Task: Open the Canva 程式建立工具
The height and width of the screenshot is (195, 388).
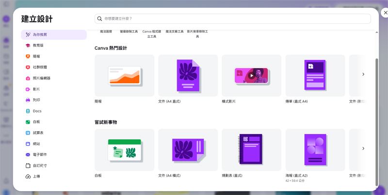Action: point(152,34)
